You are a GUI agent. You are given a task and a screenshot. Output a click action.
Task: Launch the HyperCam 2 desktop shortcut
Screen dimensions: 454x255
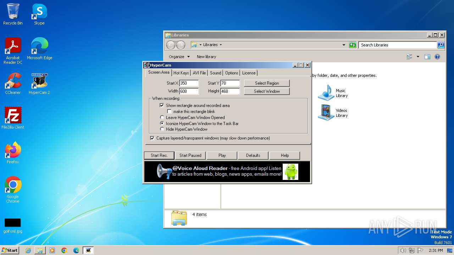point(39,84)
